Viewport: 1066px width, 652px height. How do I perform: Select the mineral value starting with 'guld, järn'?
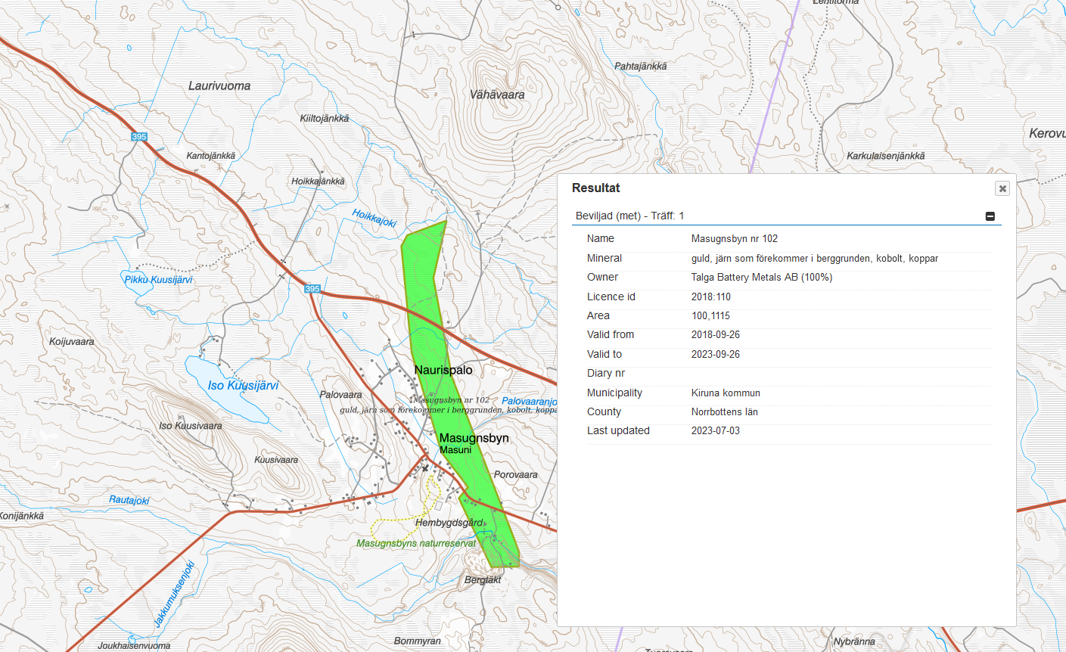[x=815, y=259]
